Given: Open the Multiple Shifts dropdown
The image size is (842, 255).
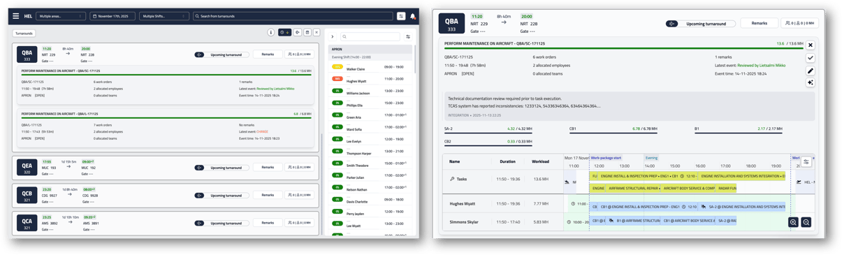Looking at the screenshot, I should (164, 16).
